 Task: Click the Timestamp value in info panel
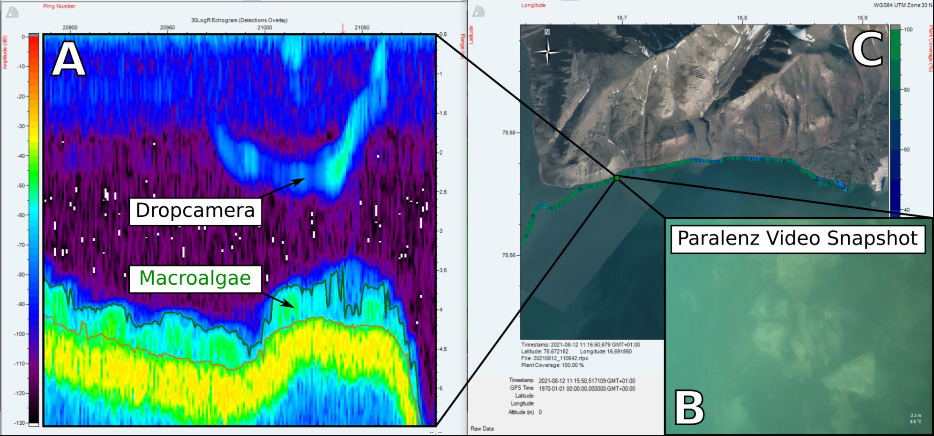point(587,381)
